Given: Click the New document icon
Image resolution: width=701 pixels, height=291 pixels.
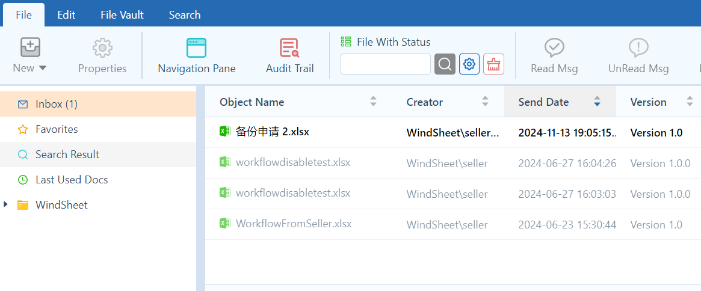Looking at the screenshot, I should pyautogui.click(x=30, y=47).
